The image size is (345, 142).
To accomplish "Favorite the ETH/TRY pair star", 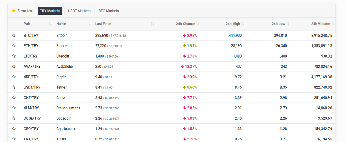I will click(14, 46).
